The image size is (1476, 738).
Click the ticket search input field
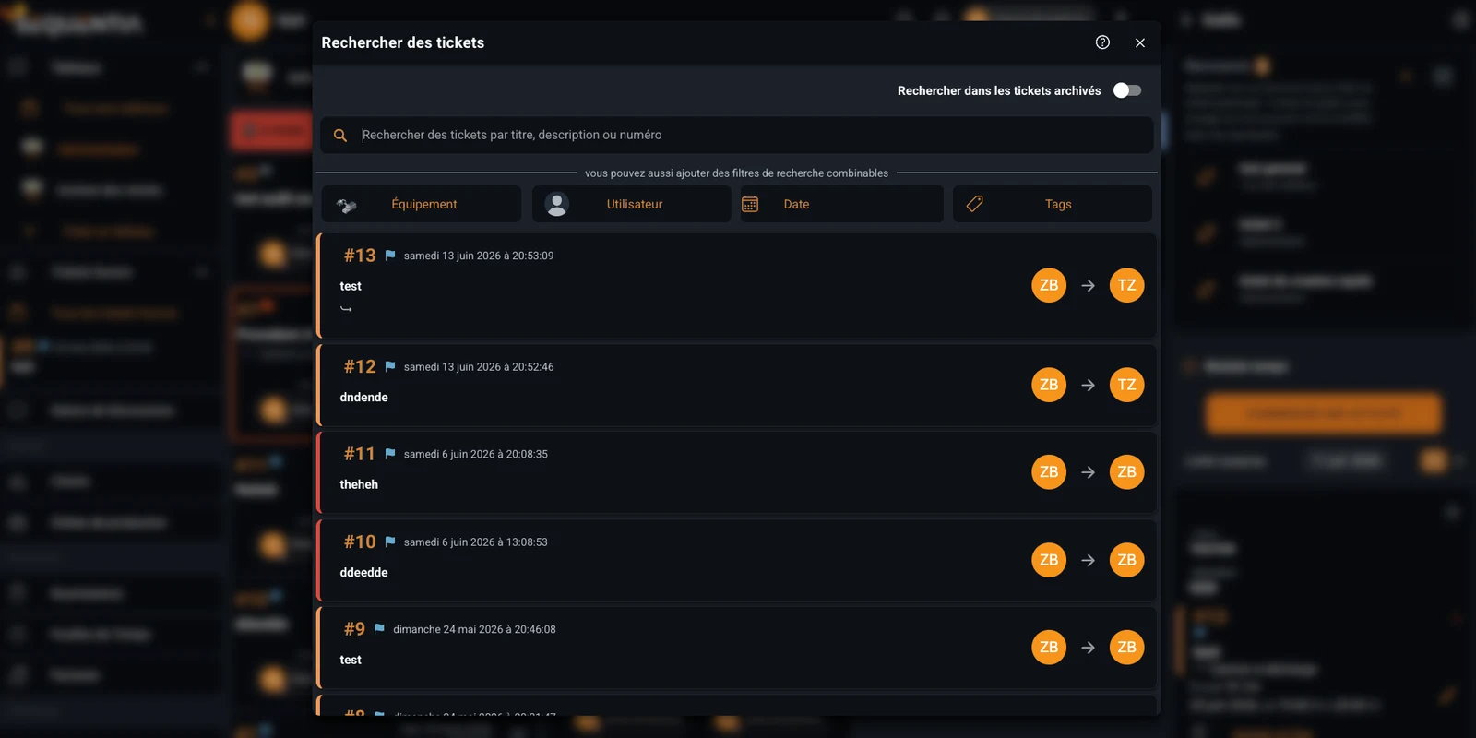tap(737, 135)
